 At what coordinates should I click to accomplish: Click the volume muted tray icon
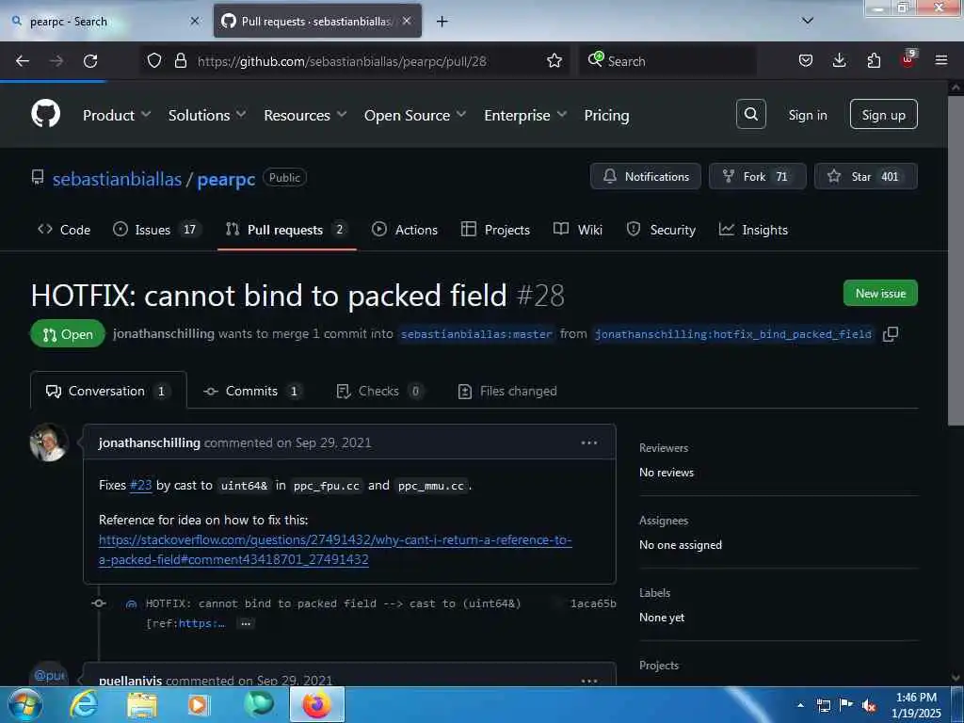click(869, 705)
